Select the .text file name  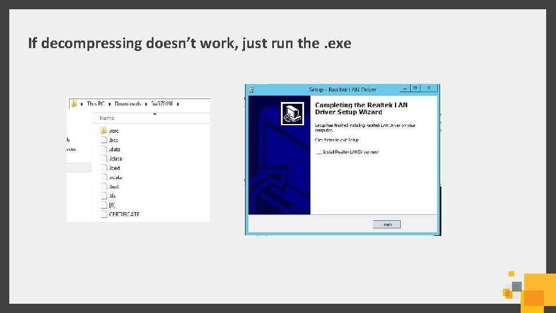click(x=114, y=186)
